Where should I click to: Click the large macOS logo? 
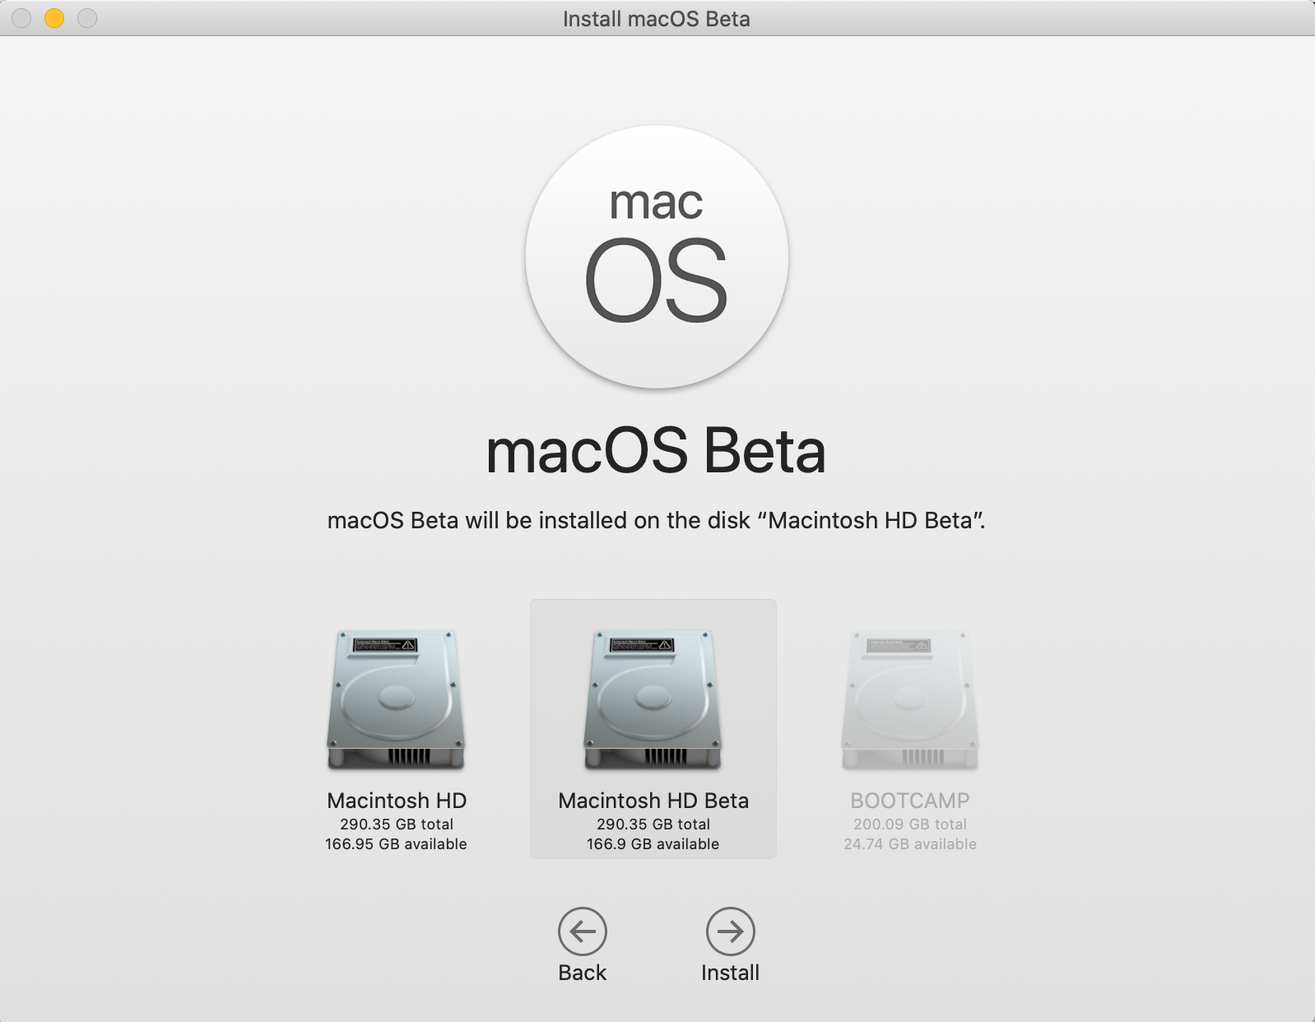(x=657, y=257)
